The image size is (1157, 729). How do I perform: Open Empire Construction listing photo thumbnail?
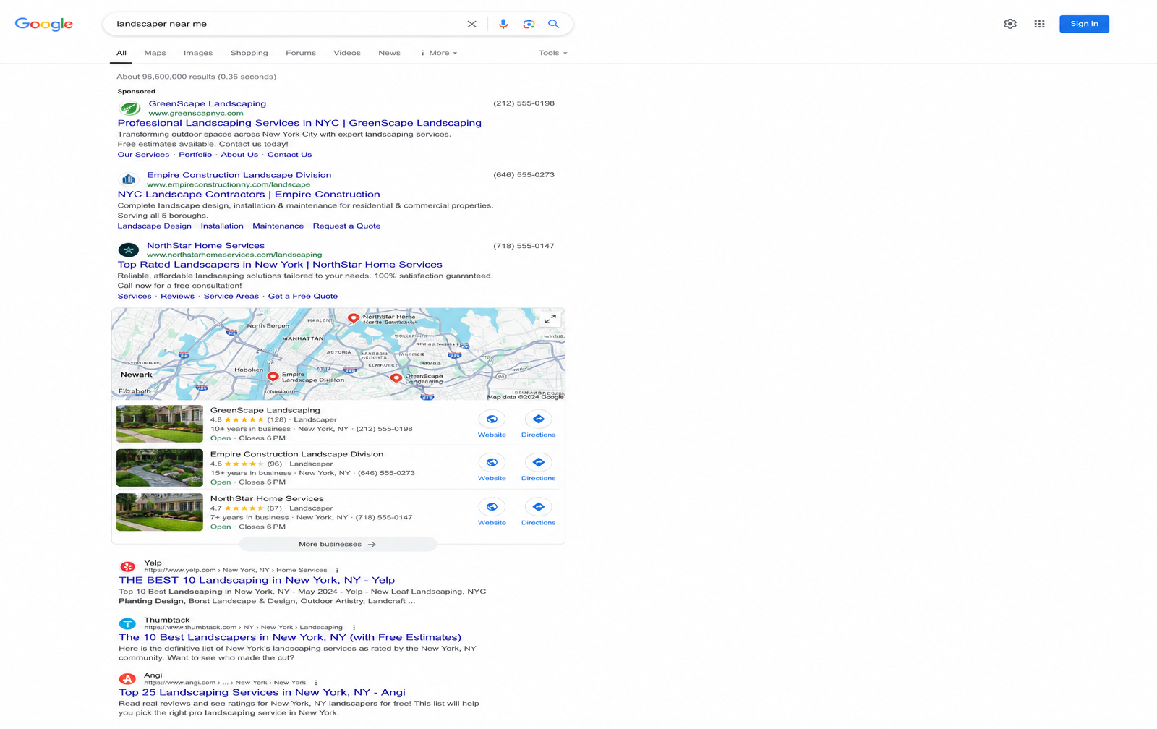(160, 468)
